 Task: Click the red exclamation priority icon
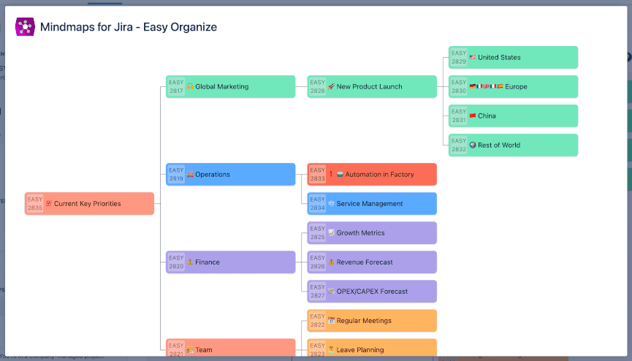[x=331, y=174]
